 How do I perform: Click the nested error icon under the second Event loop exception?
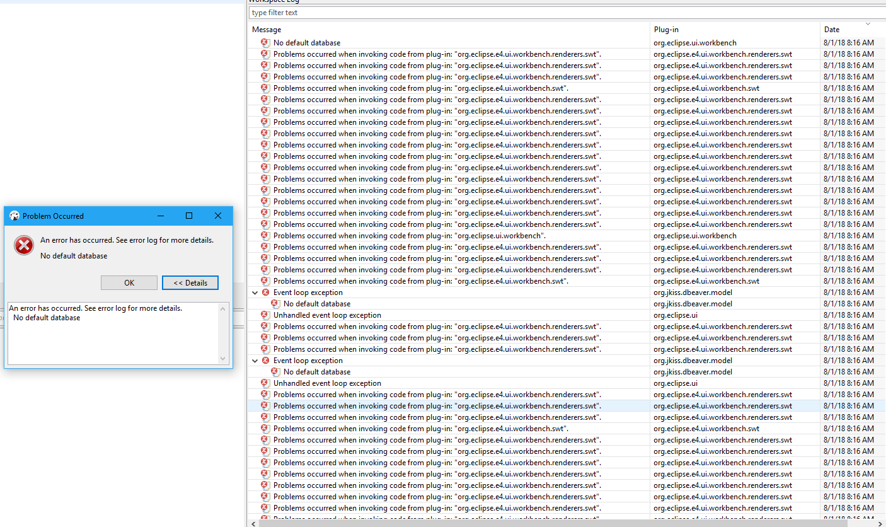pyautogui.click(x=275, y=371)
